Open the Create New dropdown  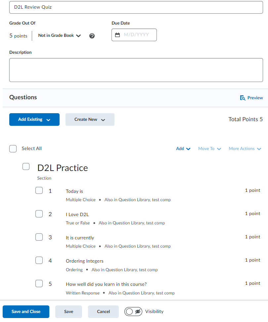point(90,120)
